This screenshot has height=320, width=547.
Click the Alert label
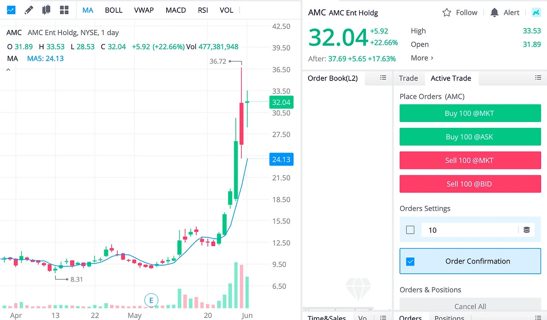pyautogui.click(x=512, y=13)
